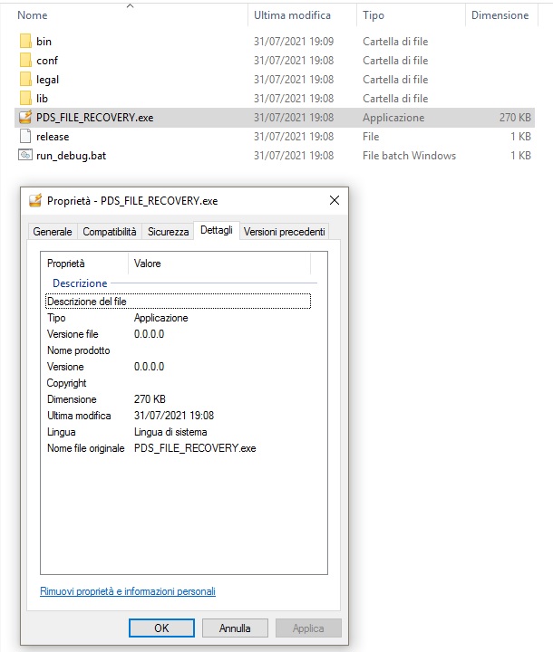
Task: Select the Descrizione del file row
Action: click(178, 301)
